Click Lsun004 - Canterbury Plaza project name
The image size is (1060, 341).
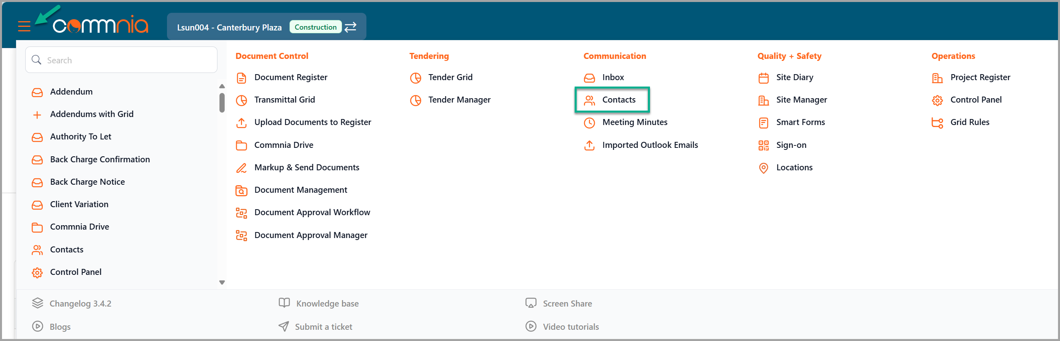click(229, 28)
